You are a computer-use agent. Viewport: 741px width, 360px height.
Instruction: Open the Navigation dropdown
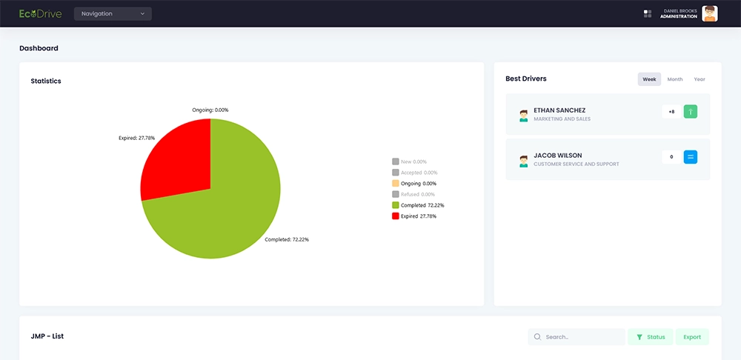tap(113, 13)
